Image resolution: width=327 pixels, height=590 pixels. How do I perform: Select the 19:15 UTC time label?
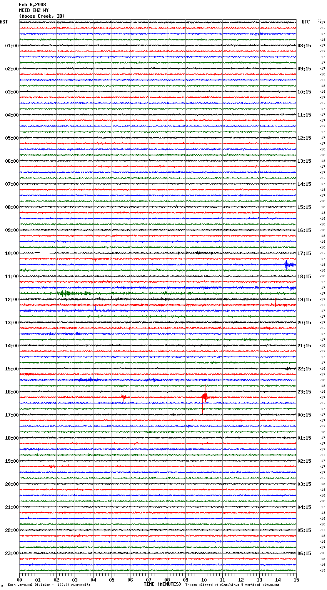(304, 300)
